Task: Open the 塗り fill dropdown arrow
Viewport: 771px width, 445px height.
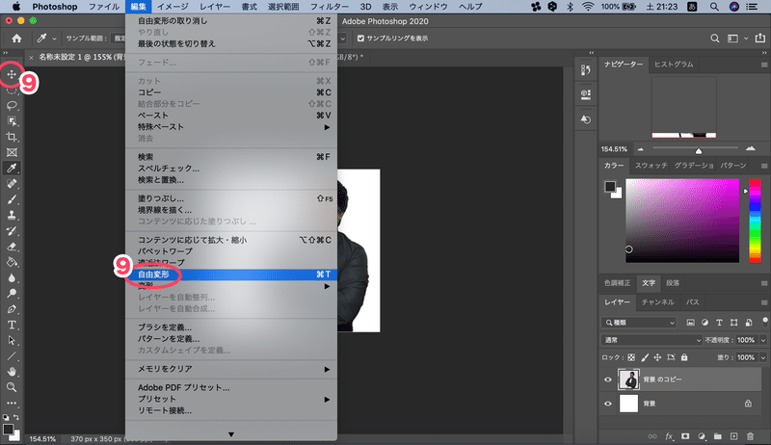Action: click(x=763, y=357)
